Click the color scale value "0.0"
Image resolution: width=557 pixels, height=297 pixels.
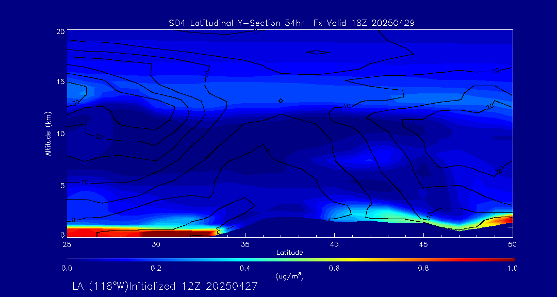[x=67, y=268]
